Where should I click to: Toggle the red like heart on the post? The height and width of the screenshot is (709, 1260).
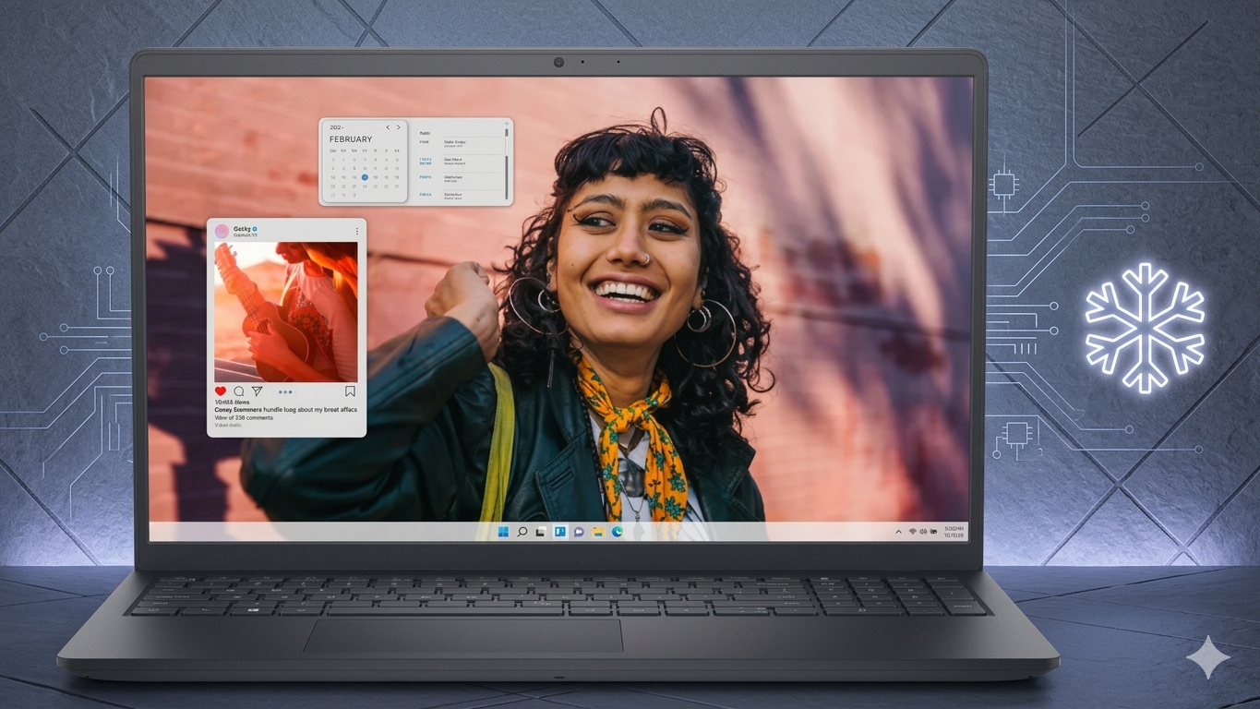(x=220, y=390)
